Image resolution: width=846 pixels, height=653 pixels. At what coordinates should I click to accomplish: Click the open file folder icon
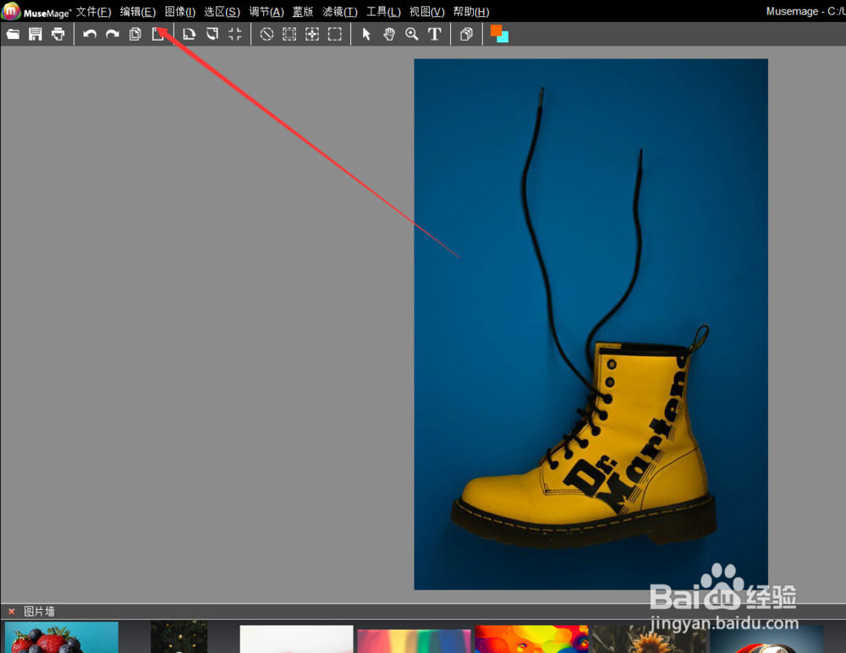[13, 35]
